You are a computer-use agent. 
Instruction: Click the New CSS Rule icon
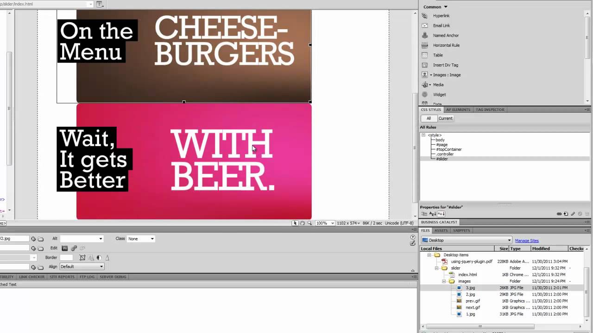566,214
